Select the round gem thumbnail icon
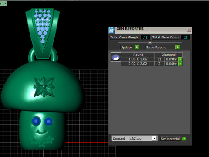 tap(116, 57)
